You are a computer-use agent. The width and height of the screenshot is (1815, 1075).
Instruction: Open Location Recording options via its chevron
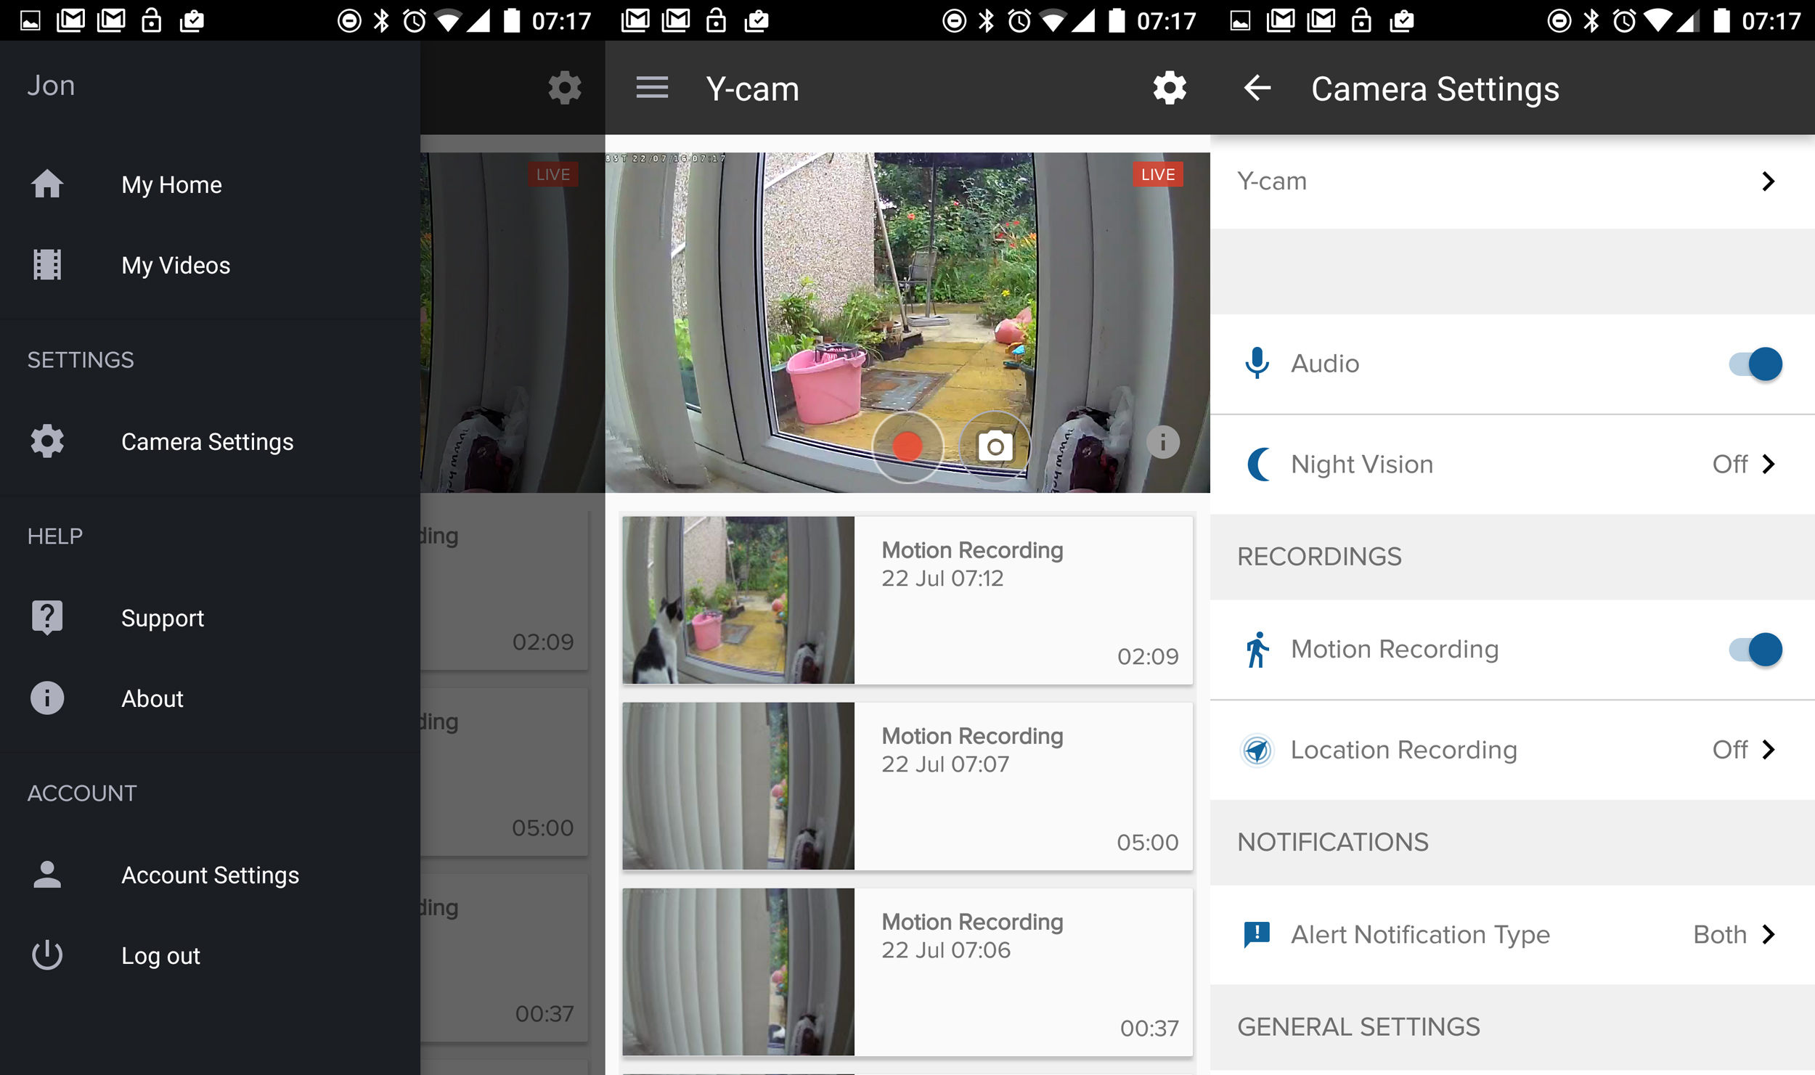click(1769, 750)
